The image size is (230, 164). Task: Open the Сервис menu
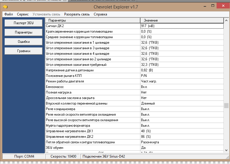click(x=23, y=14)
